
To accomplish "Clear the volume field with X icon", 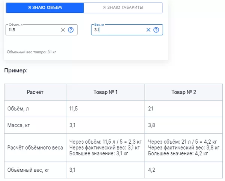I will coord(63,30).
